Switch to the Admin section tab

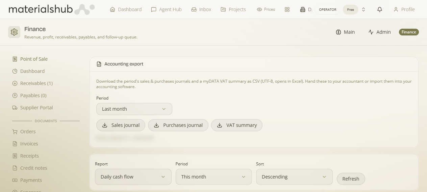pyautogui.click(x=379, y=32)
